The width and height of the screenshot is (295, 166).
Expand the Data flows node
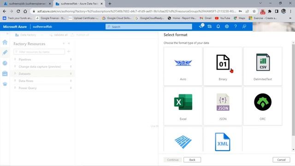click(x=15, y=81)
